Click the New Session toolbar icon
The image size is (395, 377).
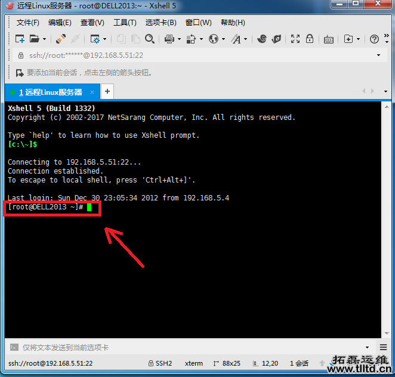[x=20, y=39]
